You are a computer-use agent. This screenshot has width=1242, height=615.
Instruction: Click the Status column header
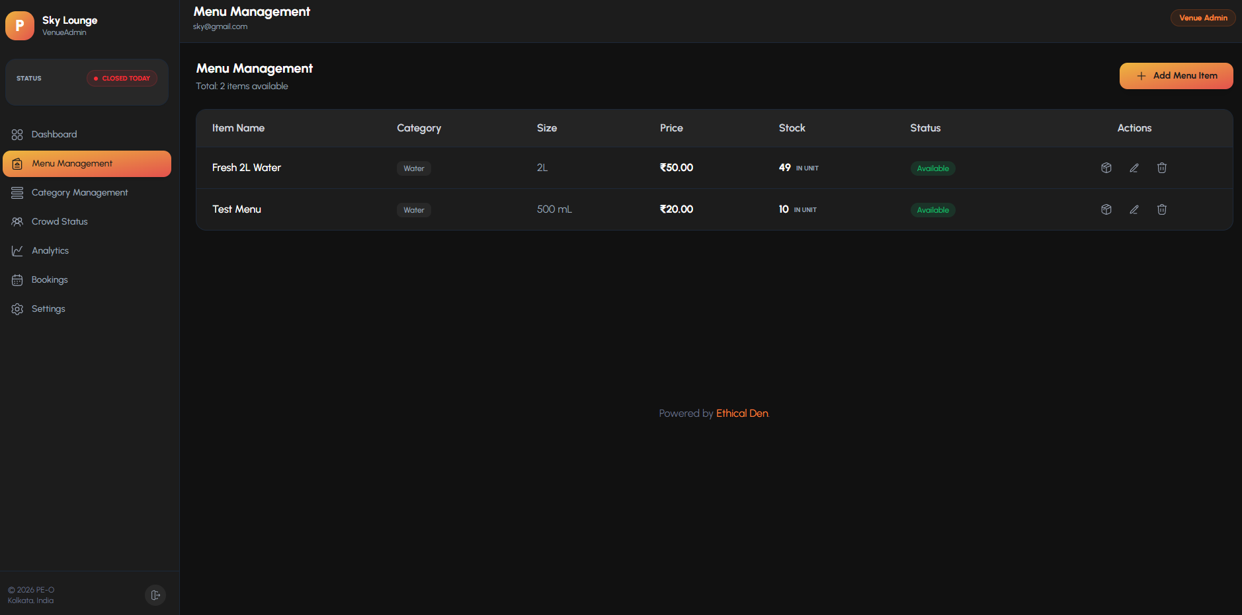coord(925,128)
